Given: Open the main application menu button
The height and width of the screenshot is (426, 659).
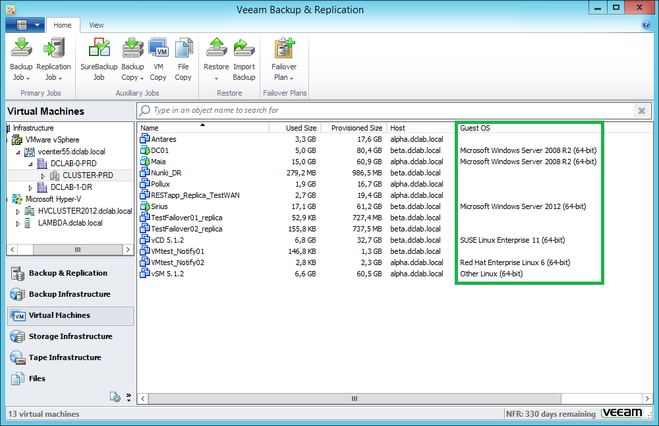Looking at the screenshot, I should click(25, 25).
